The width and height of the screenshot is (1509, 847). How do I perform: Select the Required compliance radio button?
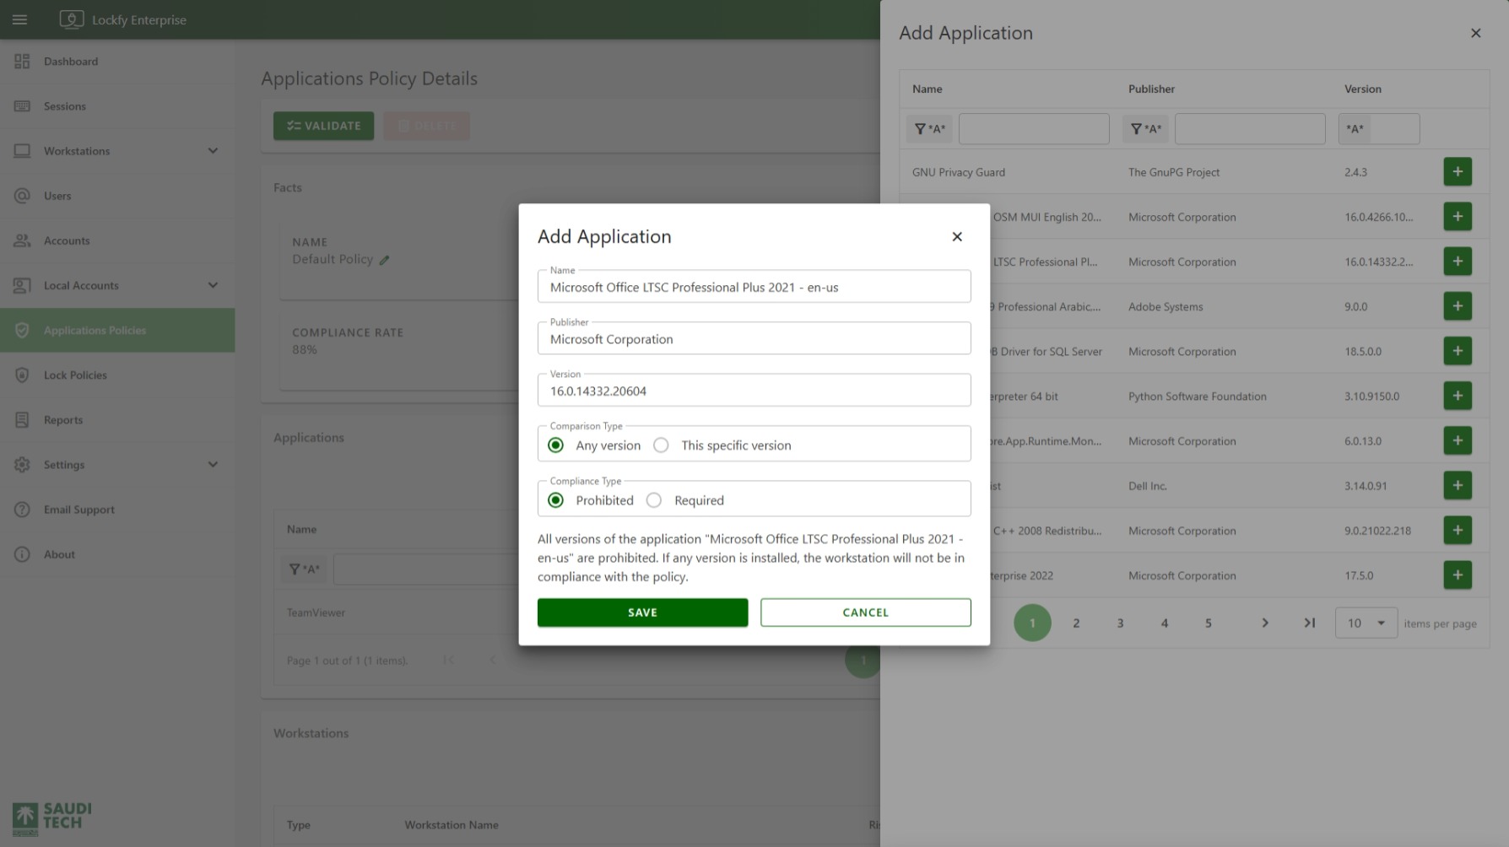click(654, 500)
